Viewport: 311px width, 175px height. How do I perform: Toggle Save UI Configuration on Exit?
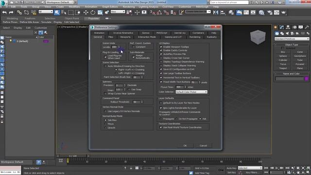tap(161, 69)
